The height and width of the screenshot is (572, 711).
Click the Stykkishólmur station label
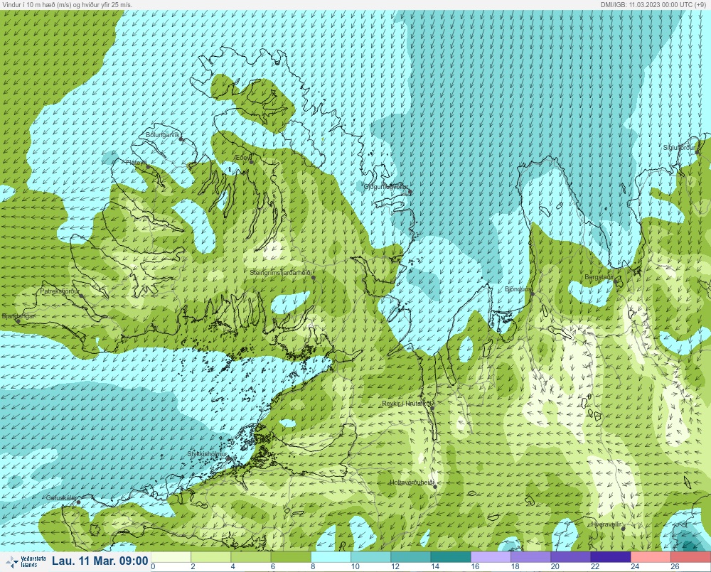tap(207, 454)
